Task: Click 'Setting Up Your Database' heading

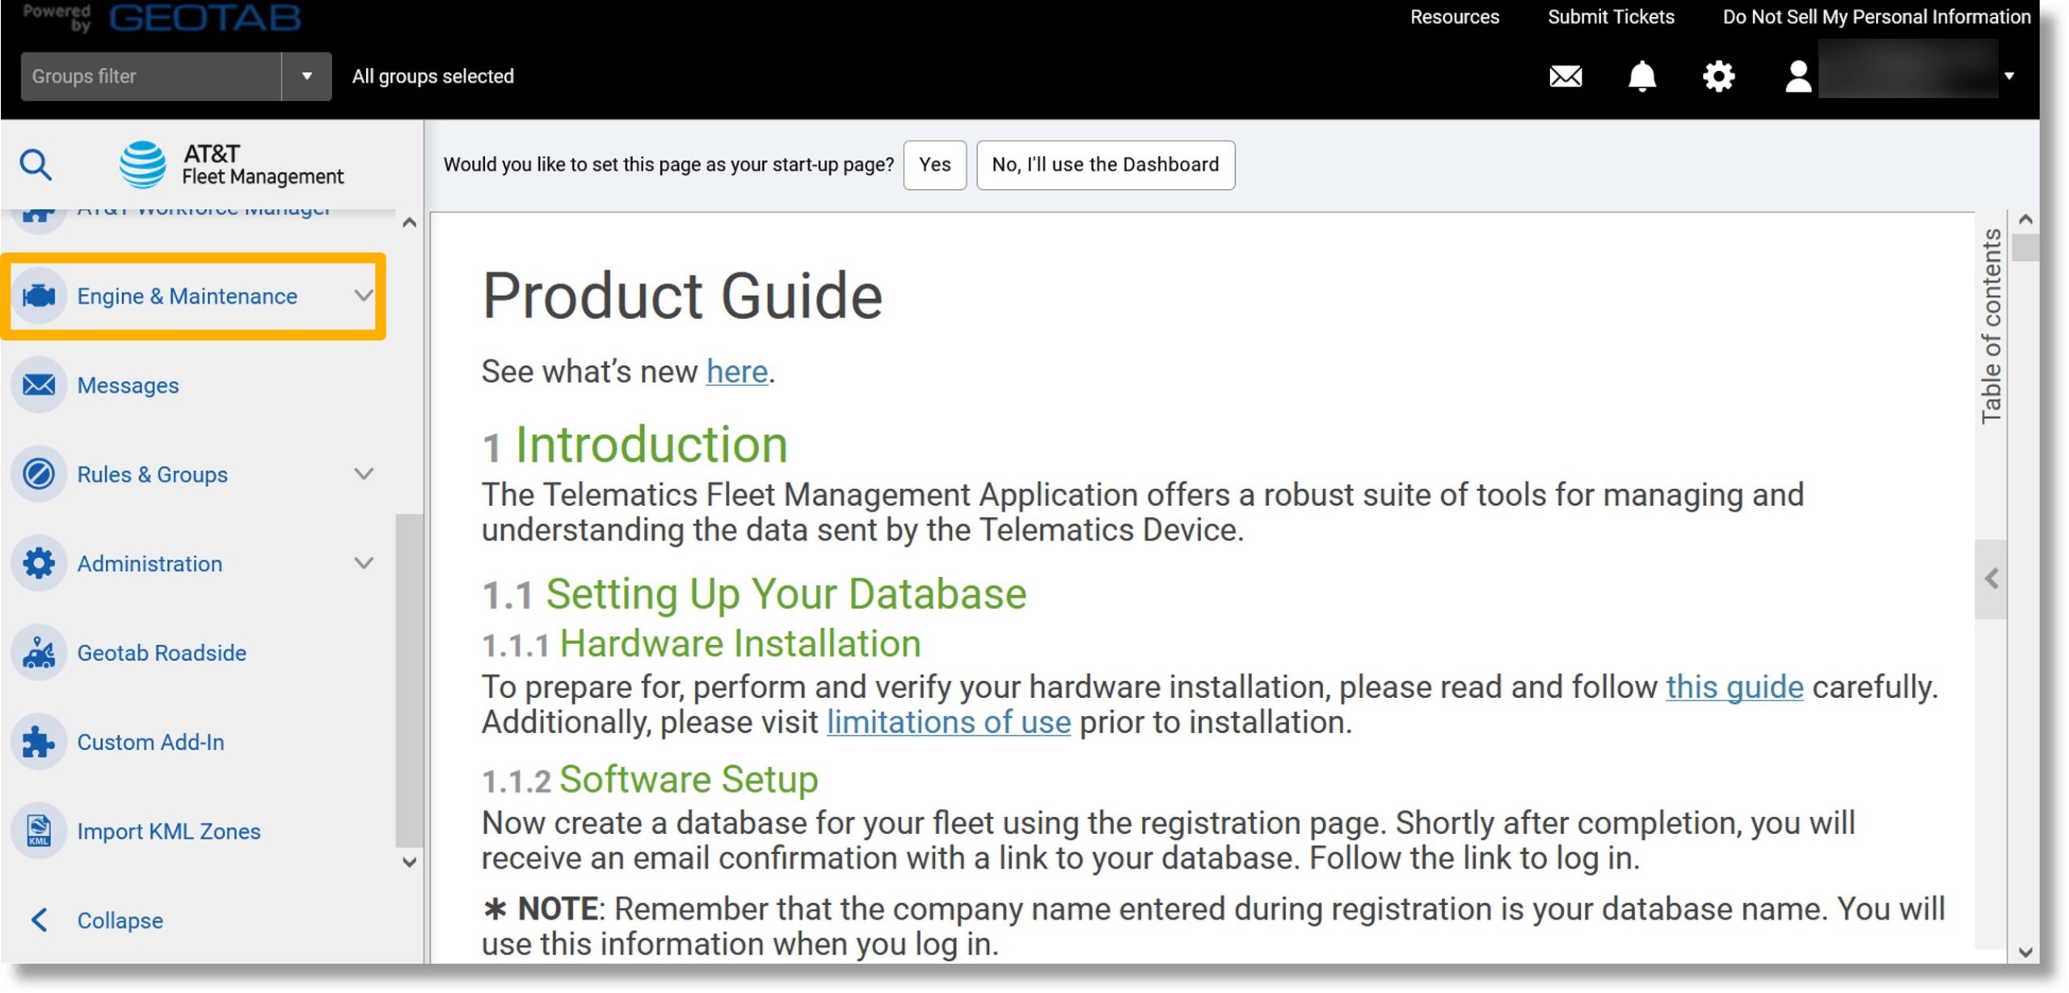Action: pos(786,594)
